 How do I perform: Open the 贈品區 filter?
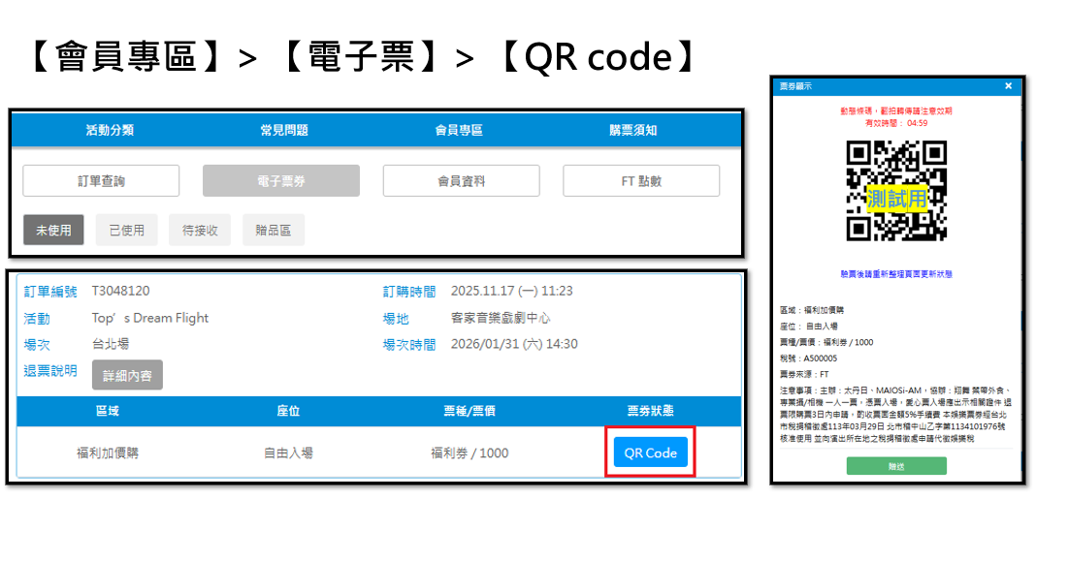pyautogui.click(x=274, y=231)
